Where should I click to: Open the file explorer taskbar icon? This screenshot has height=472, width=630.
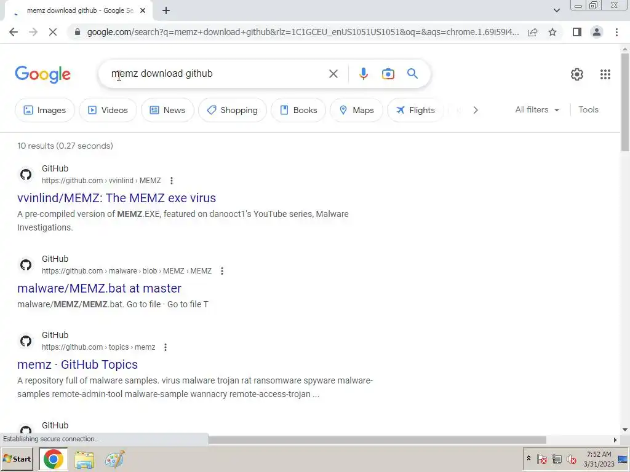(x=84, y=460)
